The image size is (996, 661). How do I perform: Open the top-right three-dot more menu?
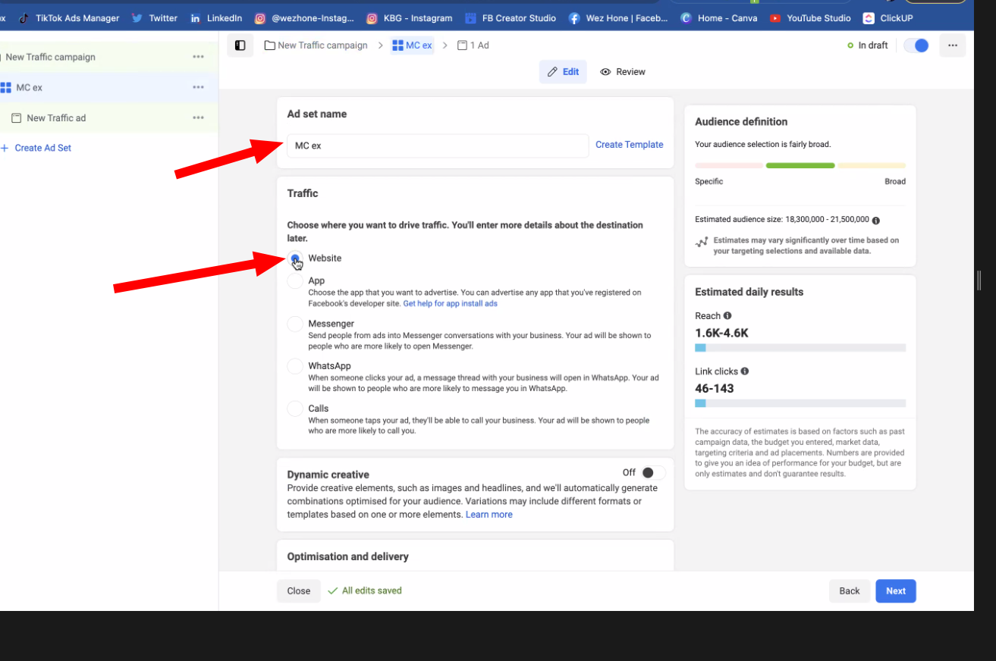point(953,45)
